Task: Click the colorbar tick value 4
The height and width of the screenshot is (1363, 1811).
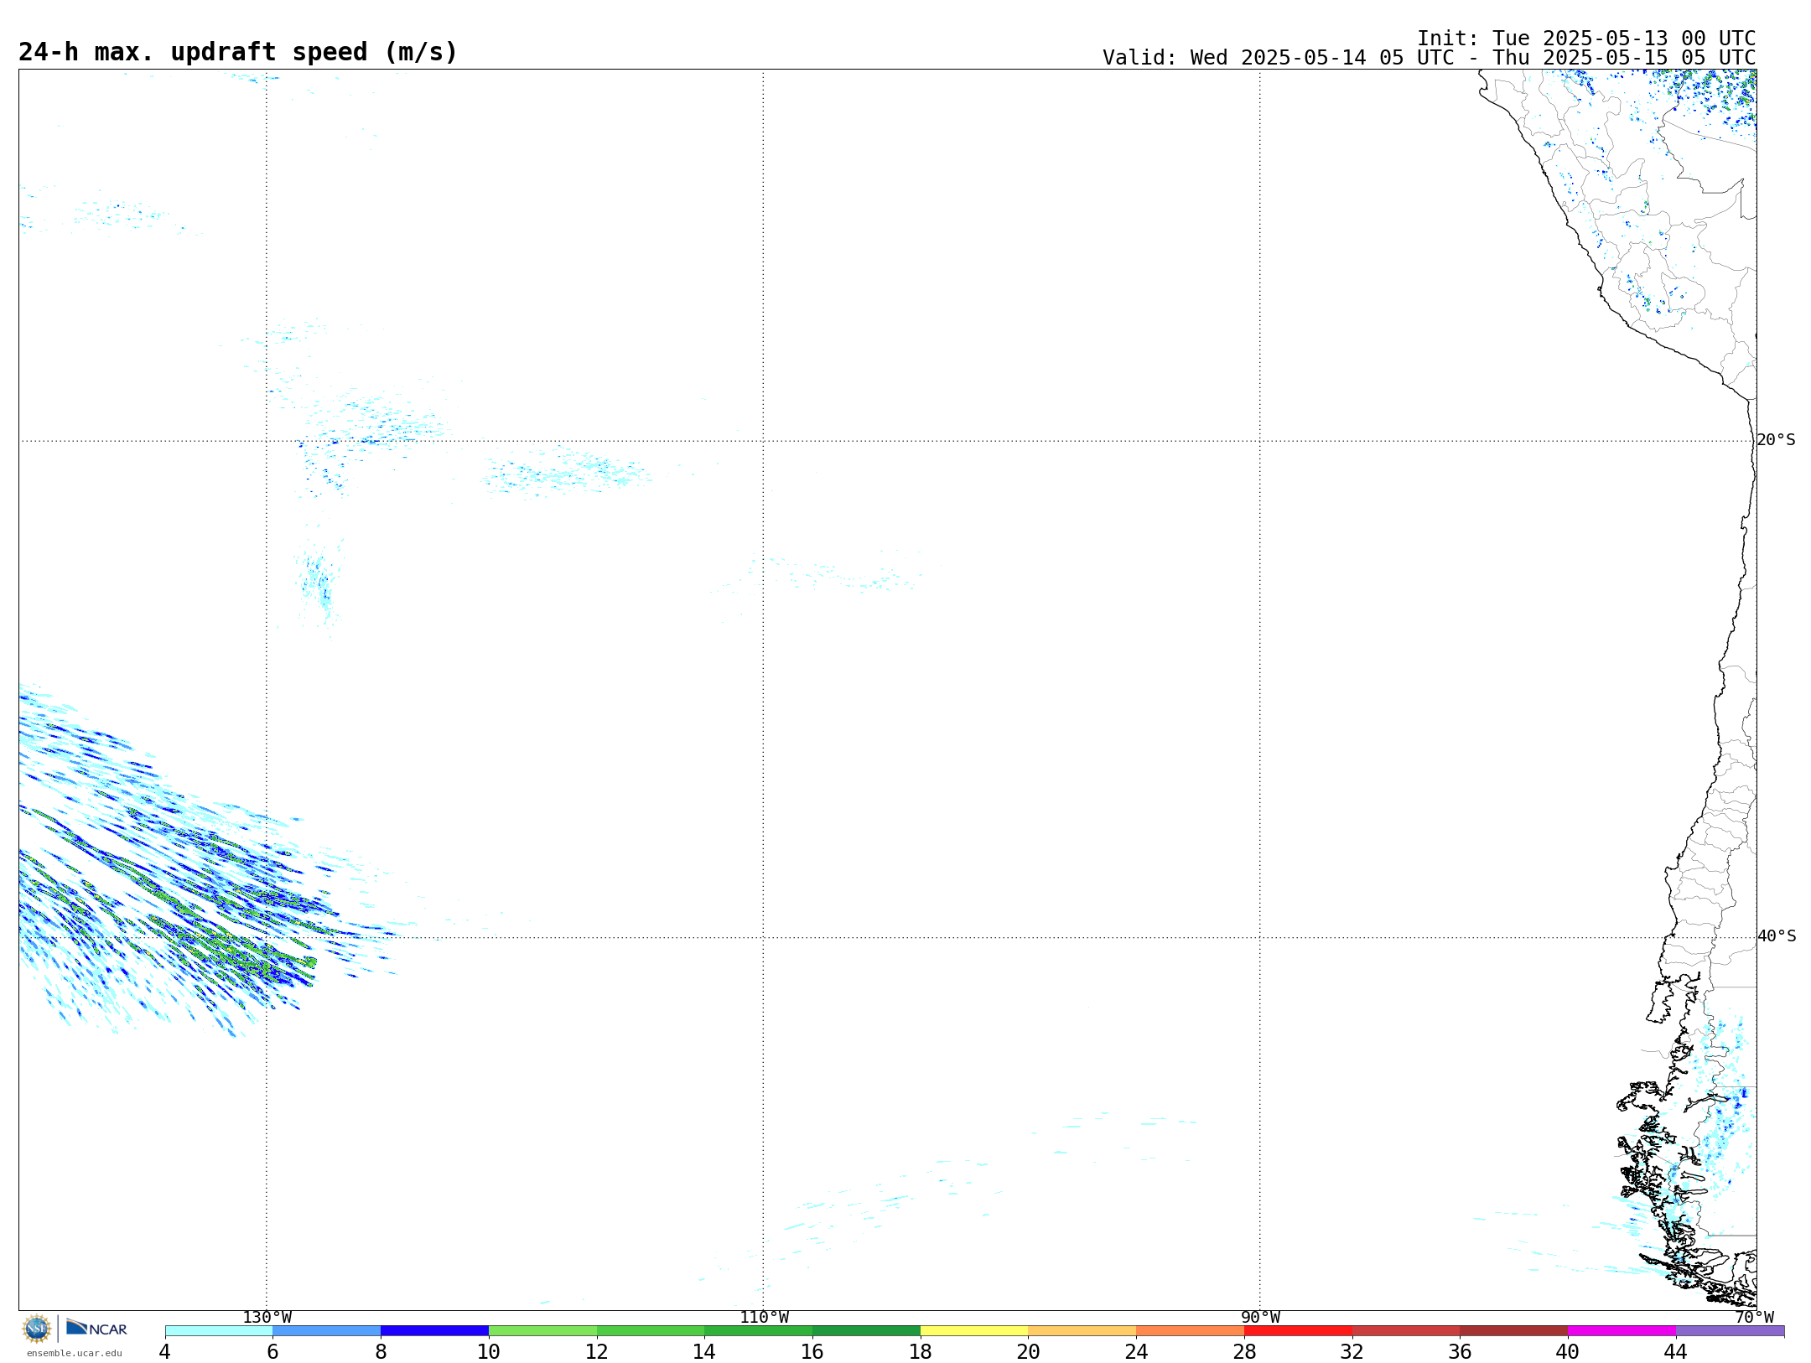Action: [x=164, y=1352]
